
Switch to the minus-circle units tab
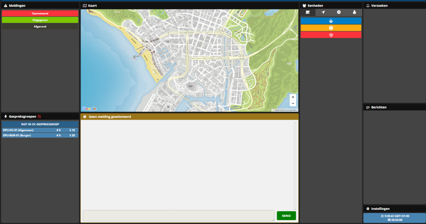(339, 12)
